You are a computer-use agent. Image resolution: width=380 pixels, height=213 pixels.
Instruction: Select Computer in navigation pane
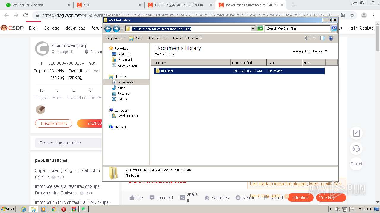(x=119, y=110)
